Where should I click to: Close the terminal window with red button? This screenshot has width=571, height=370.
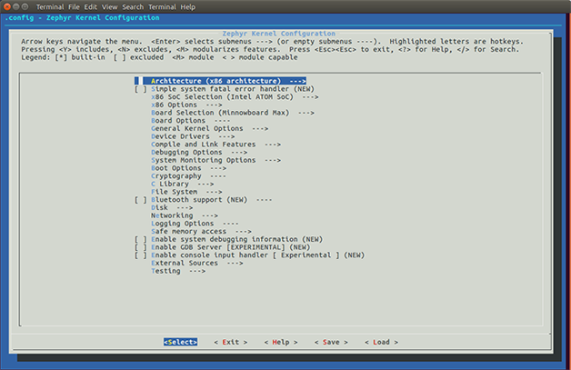tap(7, 6)
